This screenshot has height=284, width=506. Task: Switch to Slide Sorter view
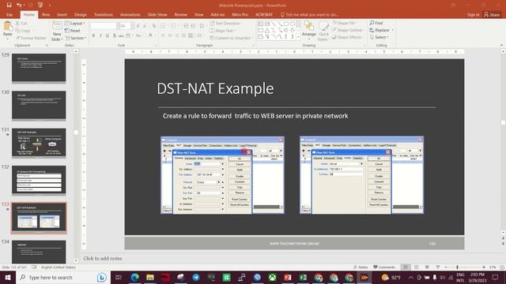tap(417, 267)
